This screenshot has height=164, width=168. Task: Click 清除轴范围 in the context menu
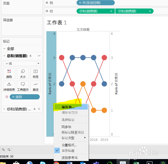(71, 113)
